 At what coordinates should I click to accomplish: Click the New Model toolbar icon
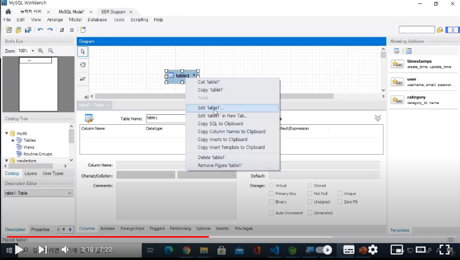tap(9, 30)
